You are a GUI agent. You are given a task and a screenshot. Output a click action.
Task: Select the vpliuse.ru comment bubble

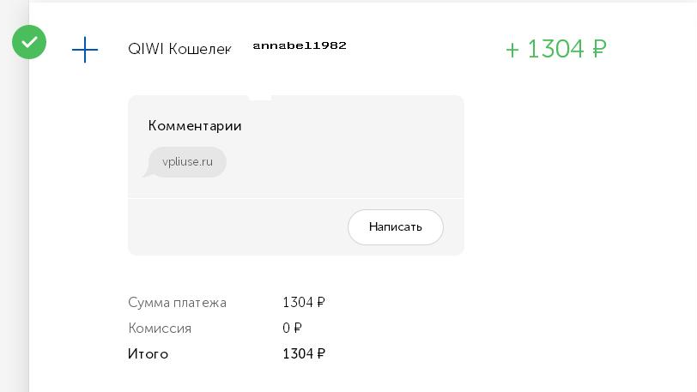[185, 162]
